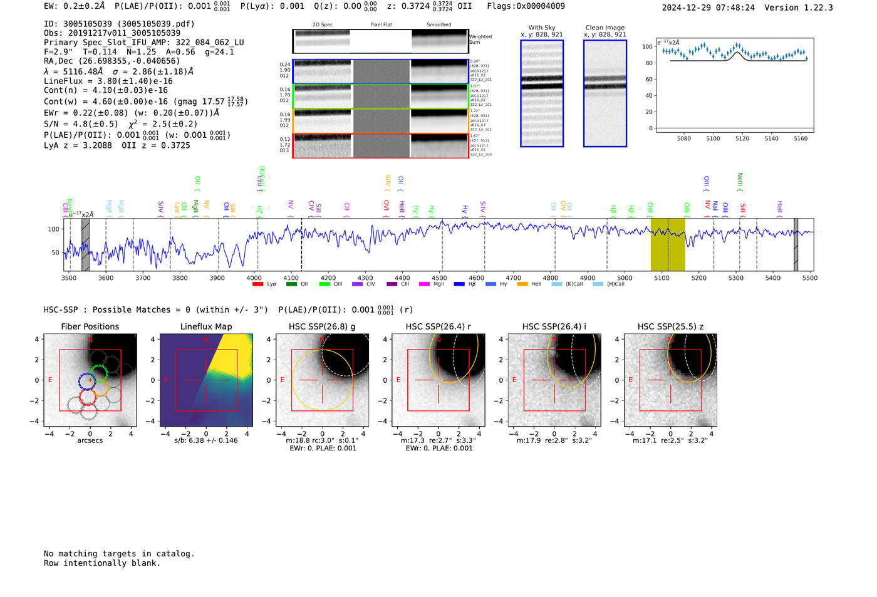Viewport: 877px width, 597px height.
Task: Click 'Row intentionally blank.' text
Action: coord(102,563)
